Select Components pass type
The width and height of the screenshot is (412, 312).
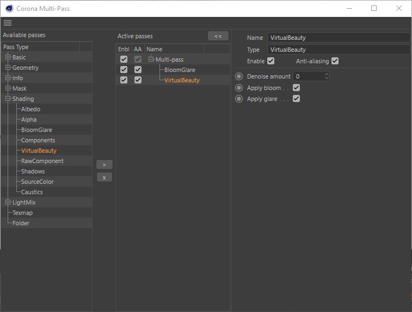point(38,140)
